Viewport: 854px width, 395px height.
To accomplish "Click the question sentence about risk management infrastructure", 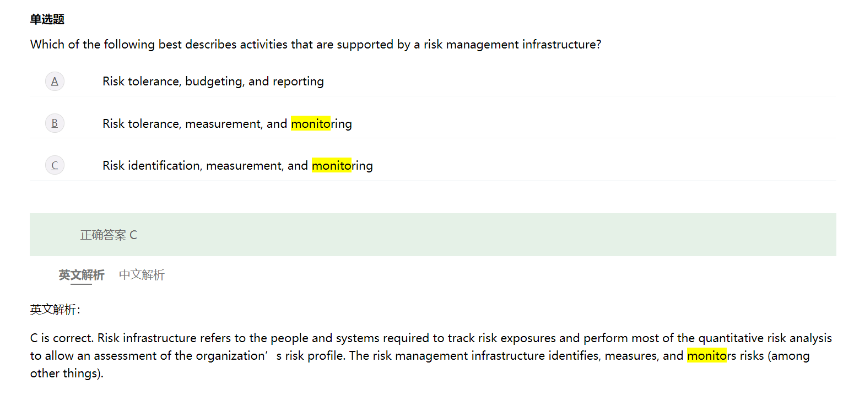I will (x=315, y=45).
